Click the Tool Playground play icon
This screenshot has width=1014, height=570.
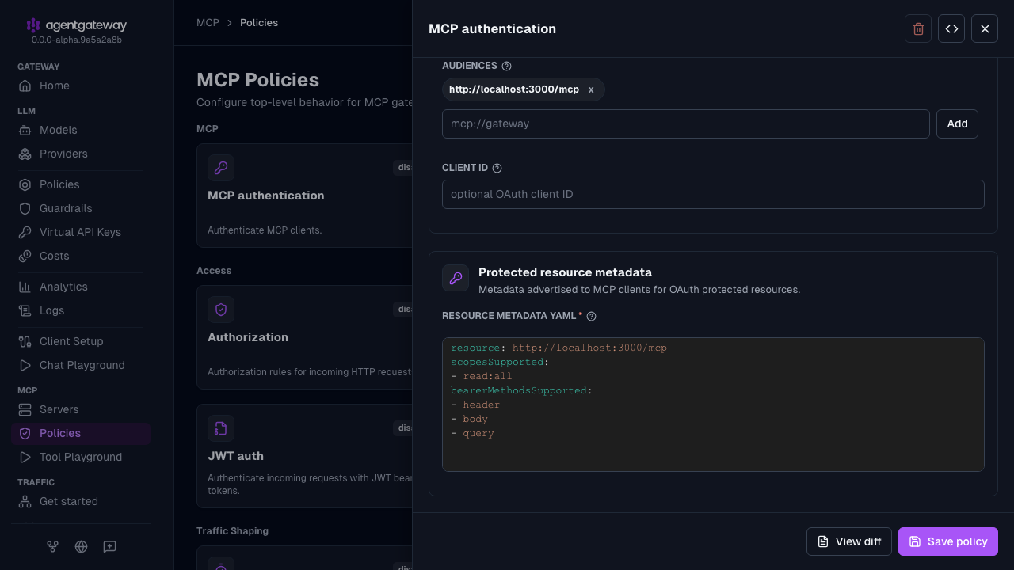click(25, 457)
